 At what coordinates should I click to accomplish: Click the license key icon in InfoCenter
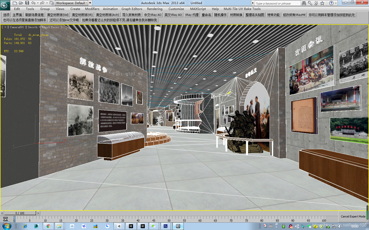click(310, 3)
